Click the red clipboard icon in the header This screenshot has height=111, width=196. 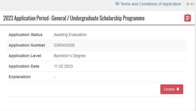[188, 18]
